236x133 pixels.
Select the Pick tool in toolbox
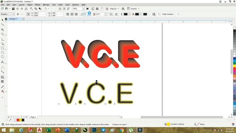pos(3,20)
